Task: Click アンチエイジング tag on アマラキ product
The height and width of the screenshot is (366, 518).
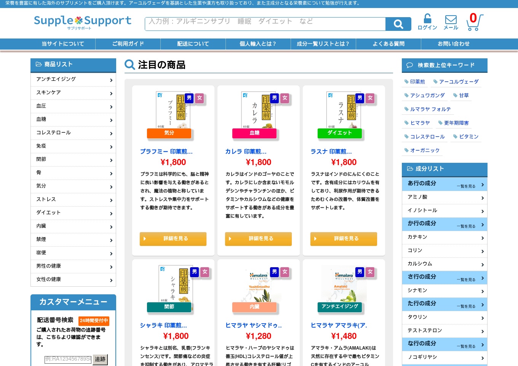Action: [340, 307]
